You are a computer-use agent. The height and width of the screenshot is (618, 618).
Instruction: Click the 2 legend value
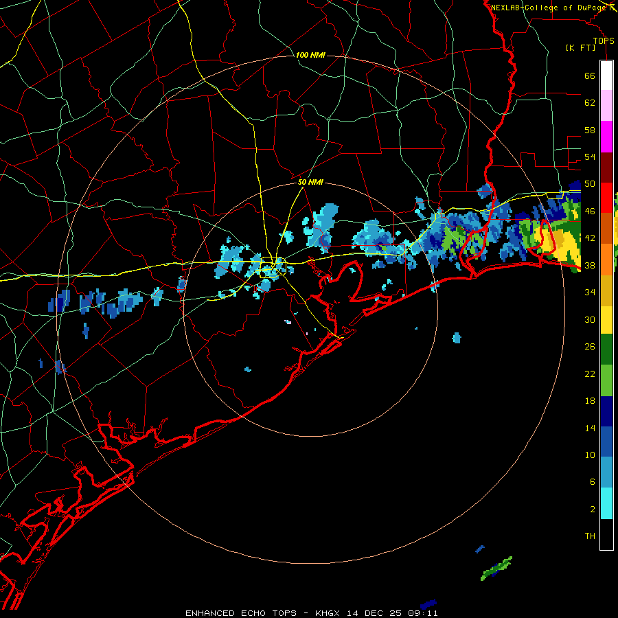593,510
